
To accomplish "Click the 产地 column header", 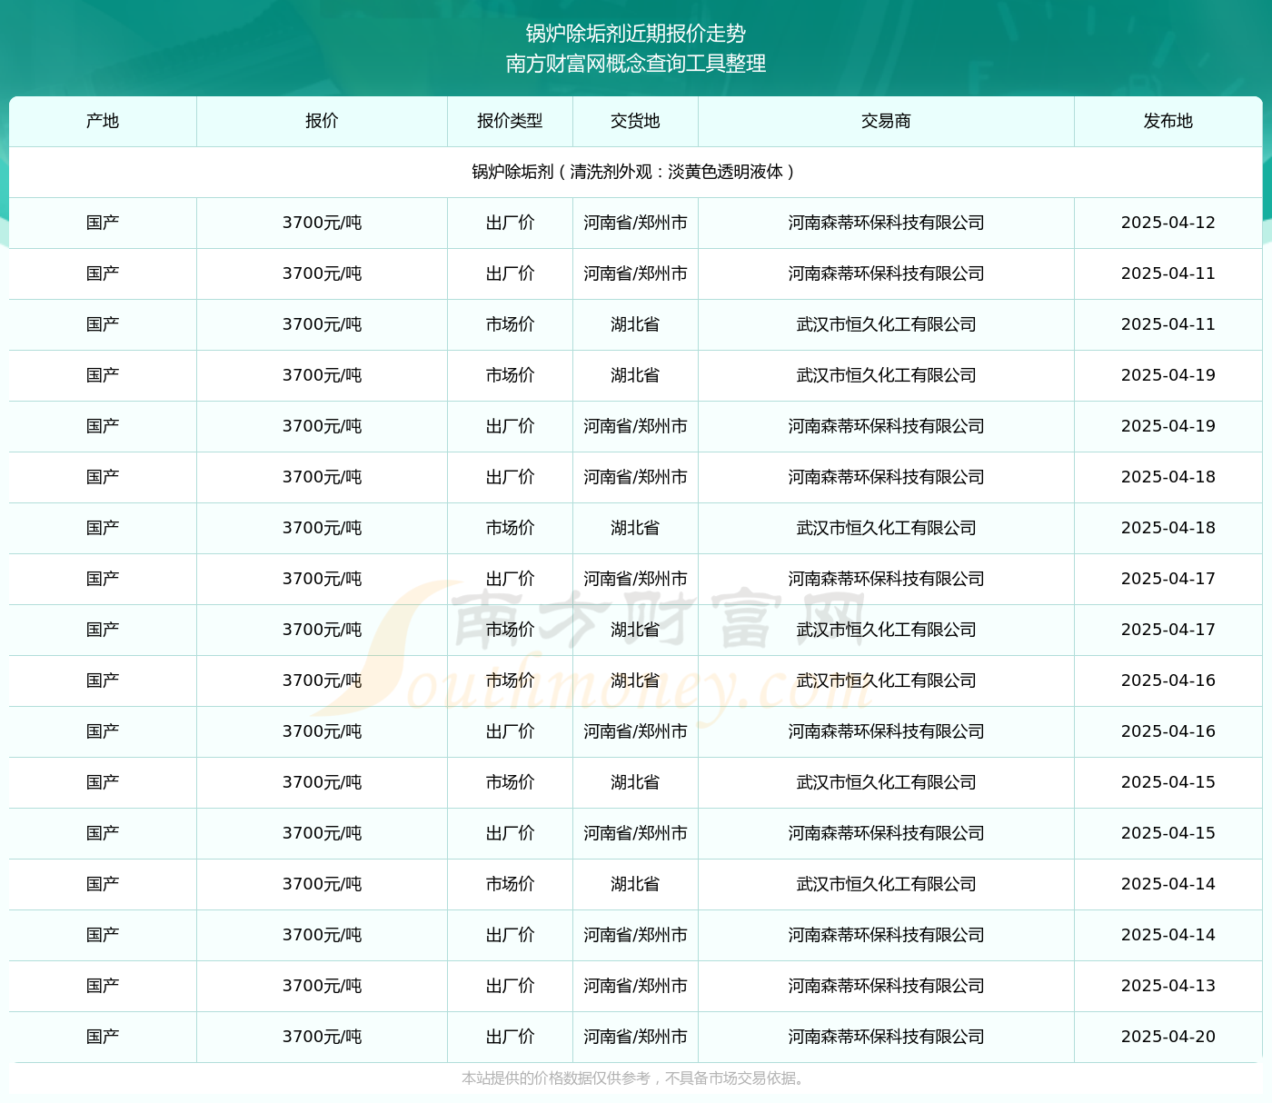I will pyautogui.click(x=103, y=121).
